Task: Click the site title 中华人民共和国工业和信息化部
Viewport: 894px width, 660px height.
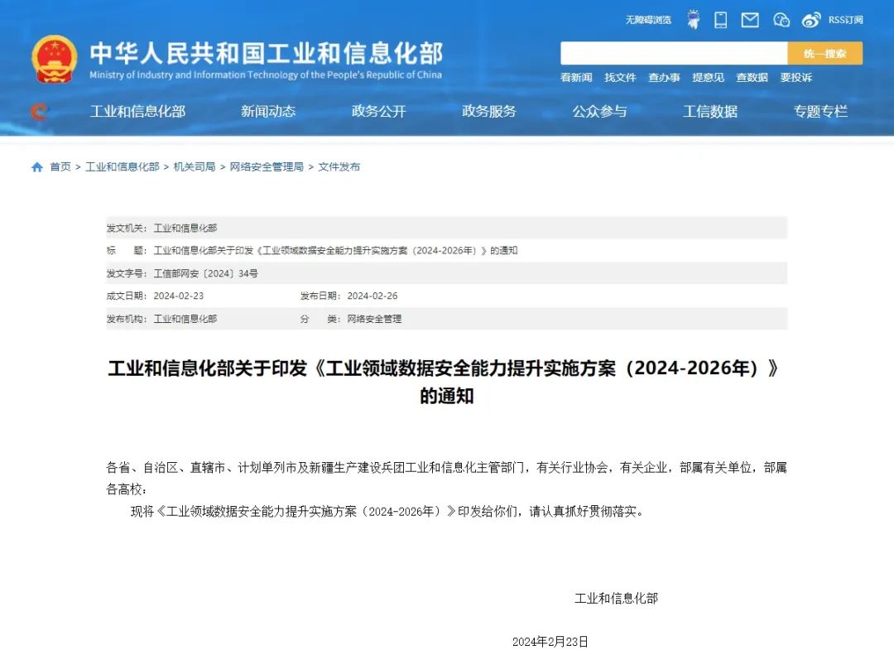Action: point(266,53)
